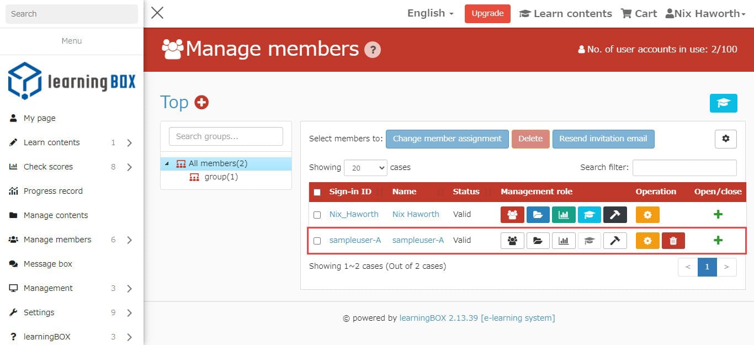This screenshot has height=345, width=754.
Task: Click the red plus icon beside Top
Action: 201,102
